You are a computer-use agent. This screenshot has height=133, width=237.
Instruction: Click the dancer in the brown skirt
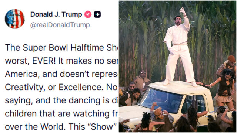tap(224, 89)
